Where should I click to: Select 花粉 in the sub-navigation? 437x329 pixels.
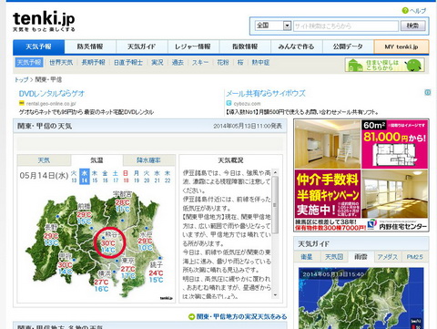pyautogui.click(x=223, y=63)
